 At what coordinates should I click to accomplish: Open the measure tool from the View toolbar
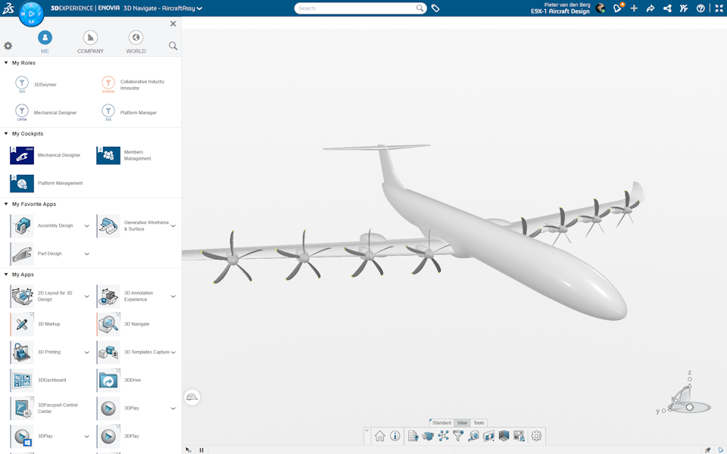[x=473, y=436]
